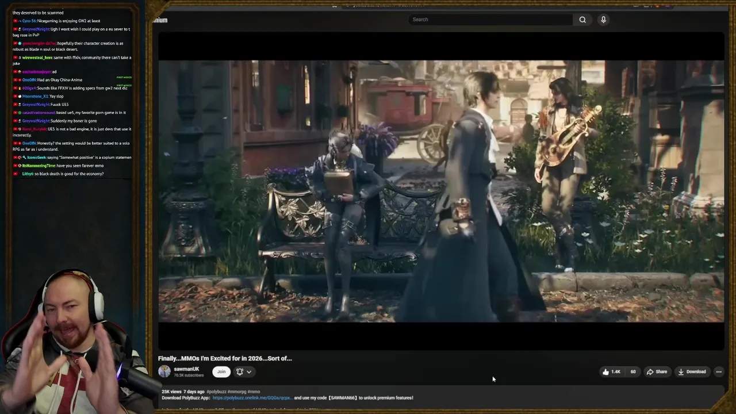The height and width of the screenshot is (414, 736).
Task: Click chat message from Cyro-36
Action: pyautogui.click(x=57, y=21)
